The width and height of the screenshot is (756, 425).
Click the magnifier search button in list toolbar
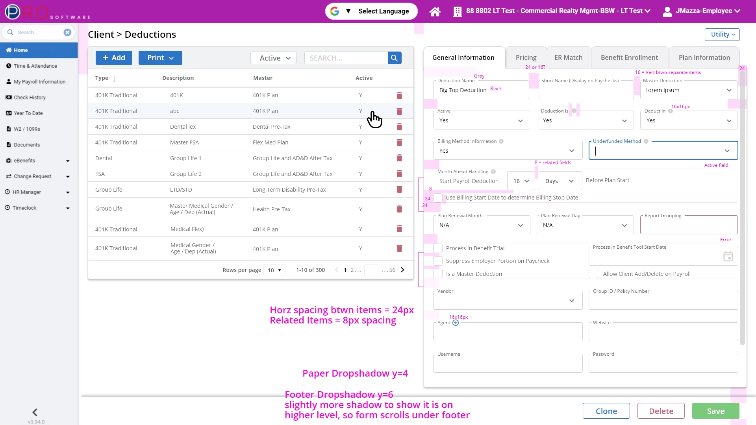coord(394,58)
